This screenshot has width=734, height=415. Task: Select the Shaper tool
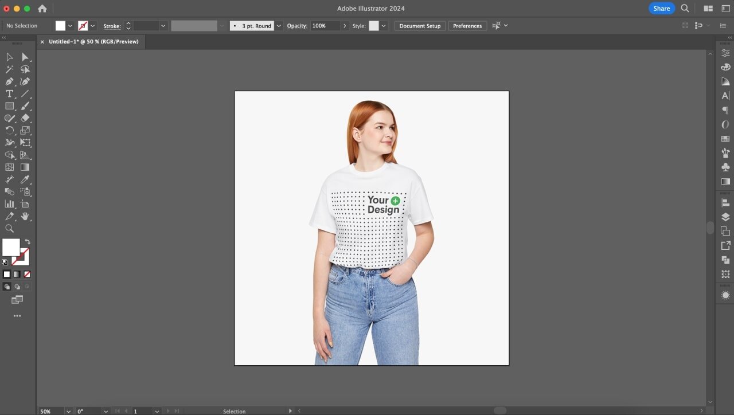(x=9, y=118)
